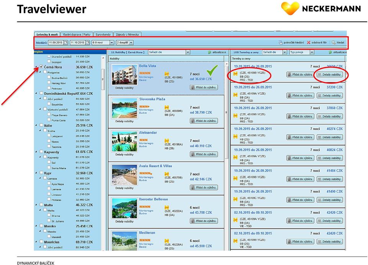Remove the filter with odstranit filtr
The height and width of the screenshot is (265, 368).
point(317,43)
